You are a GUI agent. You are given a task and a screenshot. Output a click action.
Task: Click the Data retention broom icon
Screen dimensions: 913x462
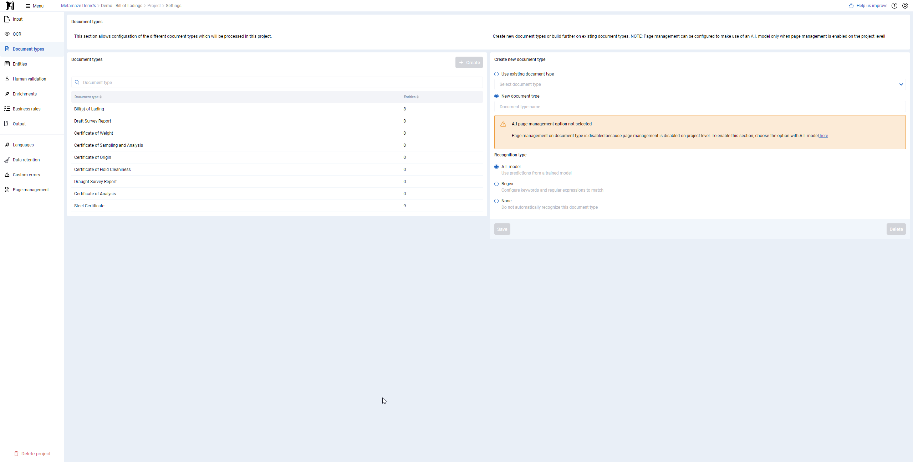click(x=7, y=160)
